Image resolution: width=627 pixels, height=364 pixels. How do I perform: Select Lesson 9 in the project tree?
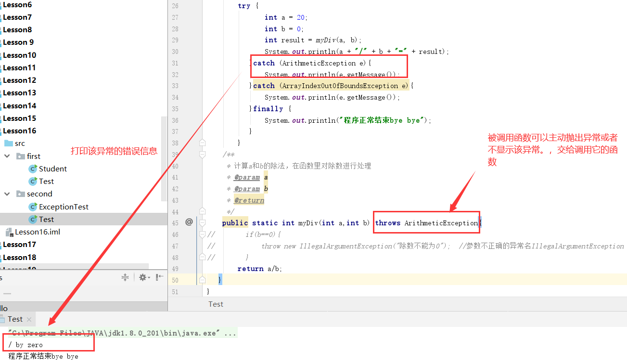click(18, 42)
